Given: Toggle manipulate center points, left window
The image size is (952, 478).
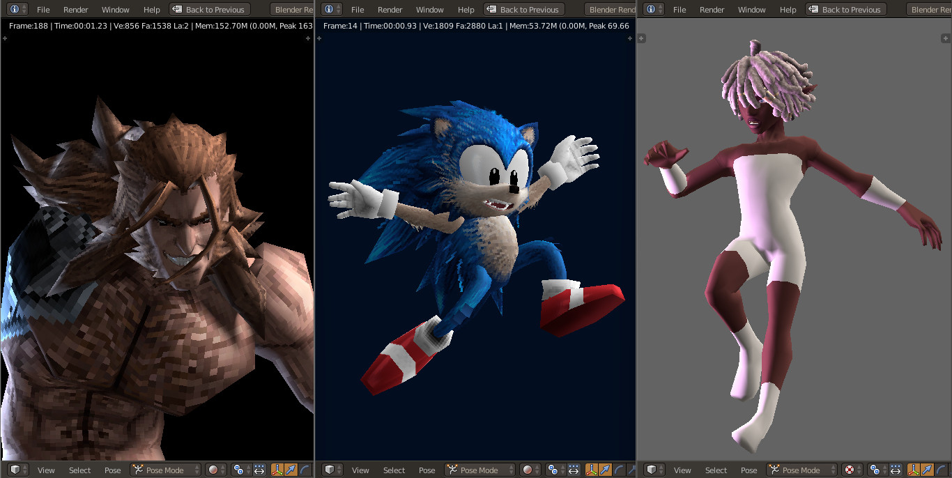Looking at the screenshot, I should coord(259,470).
